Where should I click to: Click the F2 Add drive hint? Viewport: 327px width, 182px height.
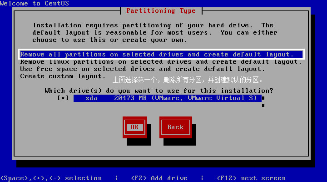click(x=159, y=178)
